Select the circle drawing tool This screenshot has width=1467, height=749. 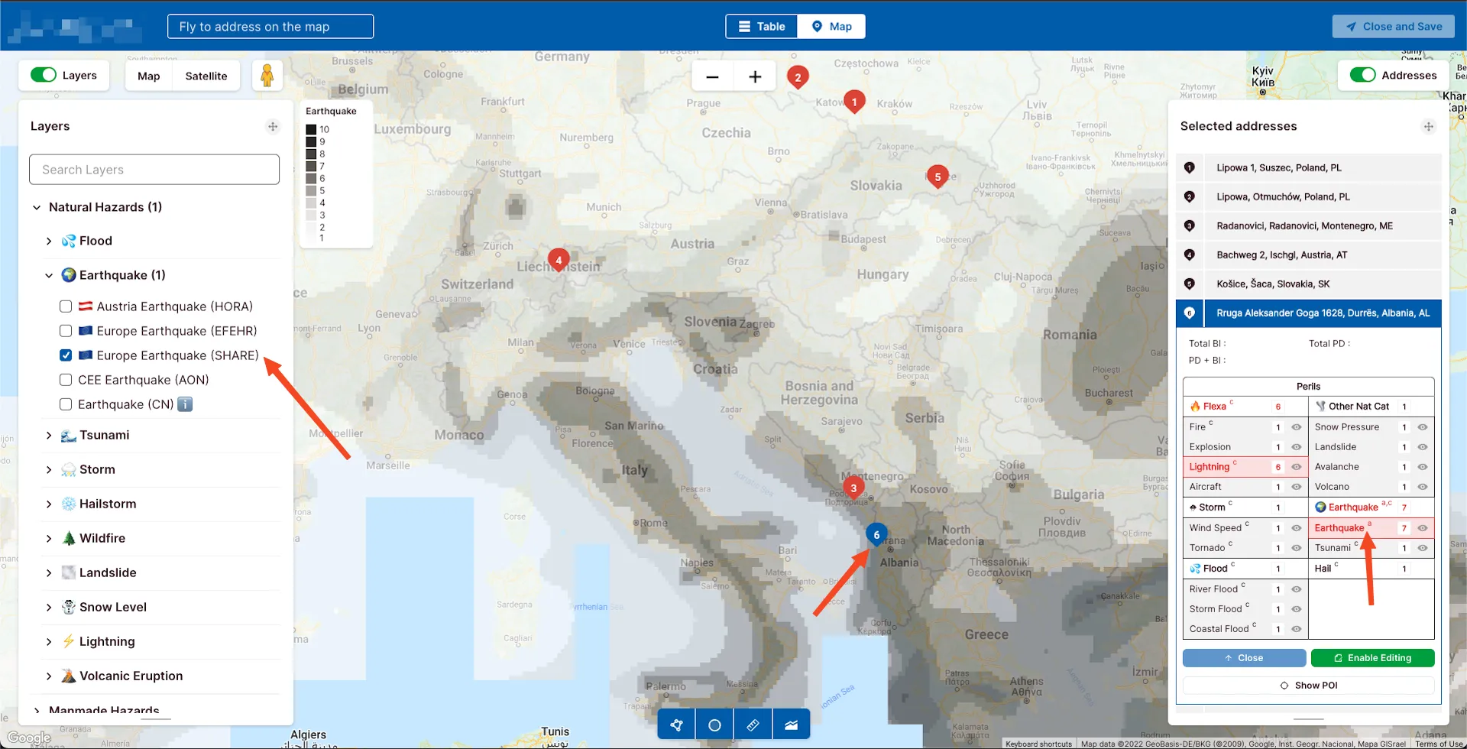coord(714,724)
